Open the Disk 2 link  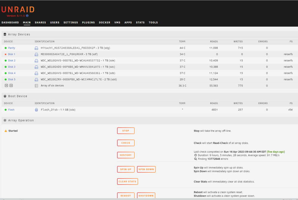point(12,61)
